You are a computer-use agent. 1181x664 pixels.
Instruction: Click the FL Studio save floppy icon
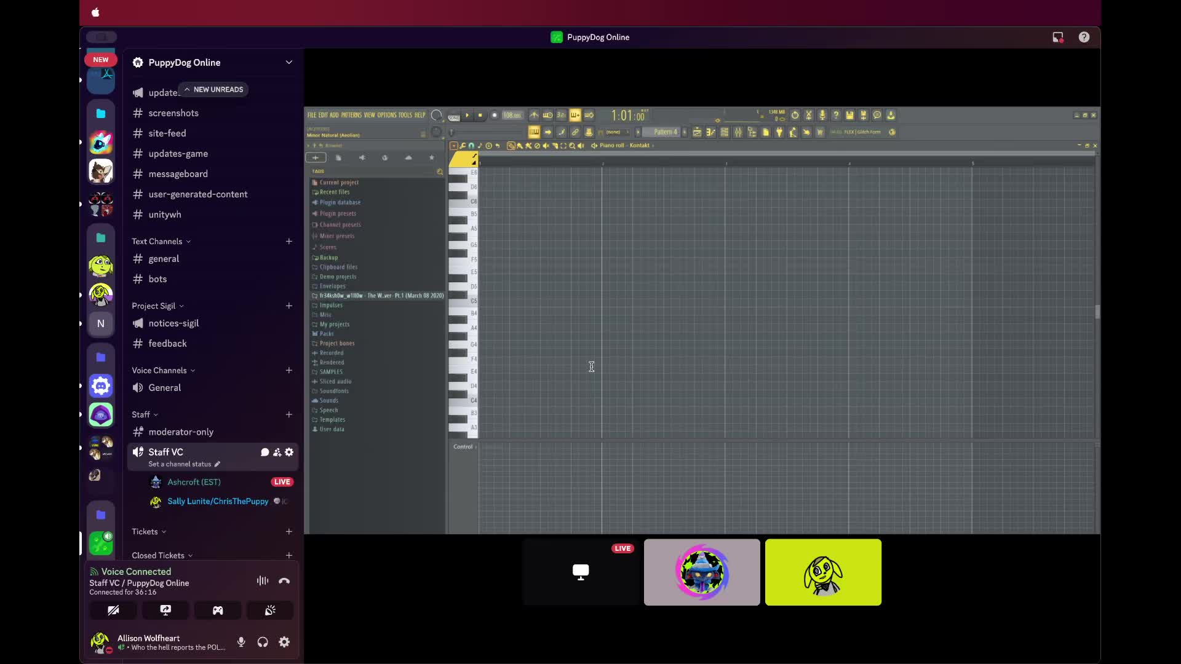849,115
